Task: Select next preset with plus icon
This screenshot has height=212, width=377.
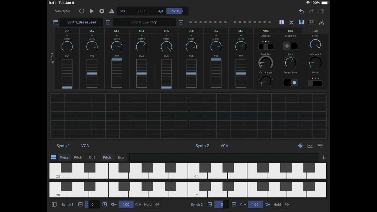Action: pos(181,22)
